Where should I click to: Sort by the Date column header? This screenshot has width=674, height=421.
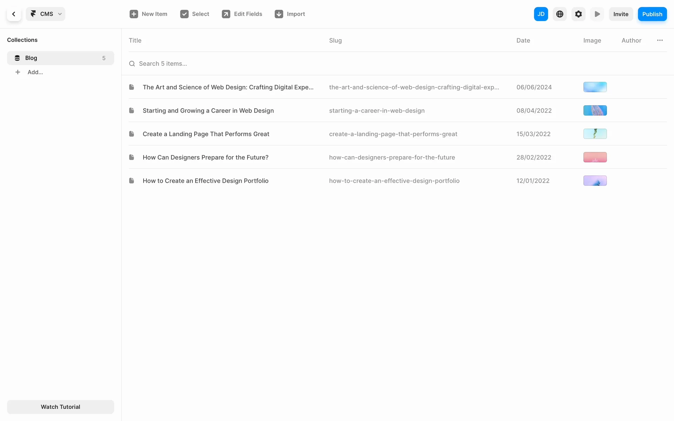coord(523,40)
